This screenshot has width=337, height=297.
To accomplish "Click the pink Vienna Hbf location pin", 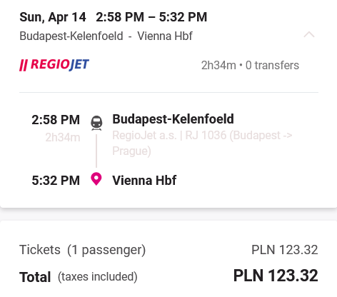I will coord(96,179).
